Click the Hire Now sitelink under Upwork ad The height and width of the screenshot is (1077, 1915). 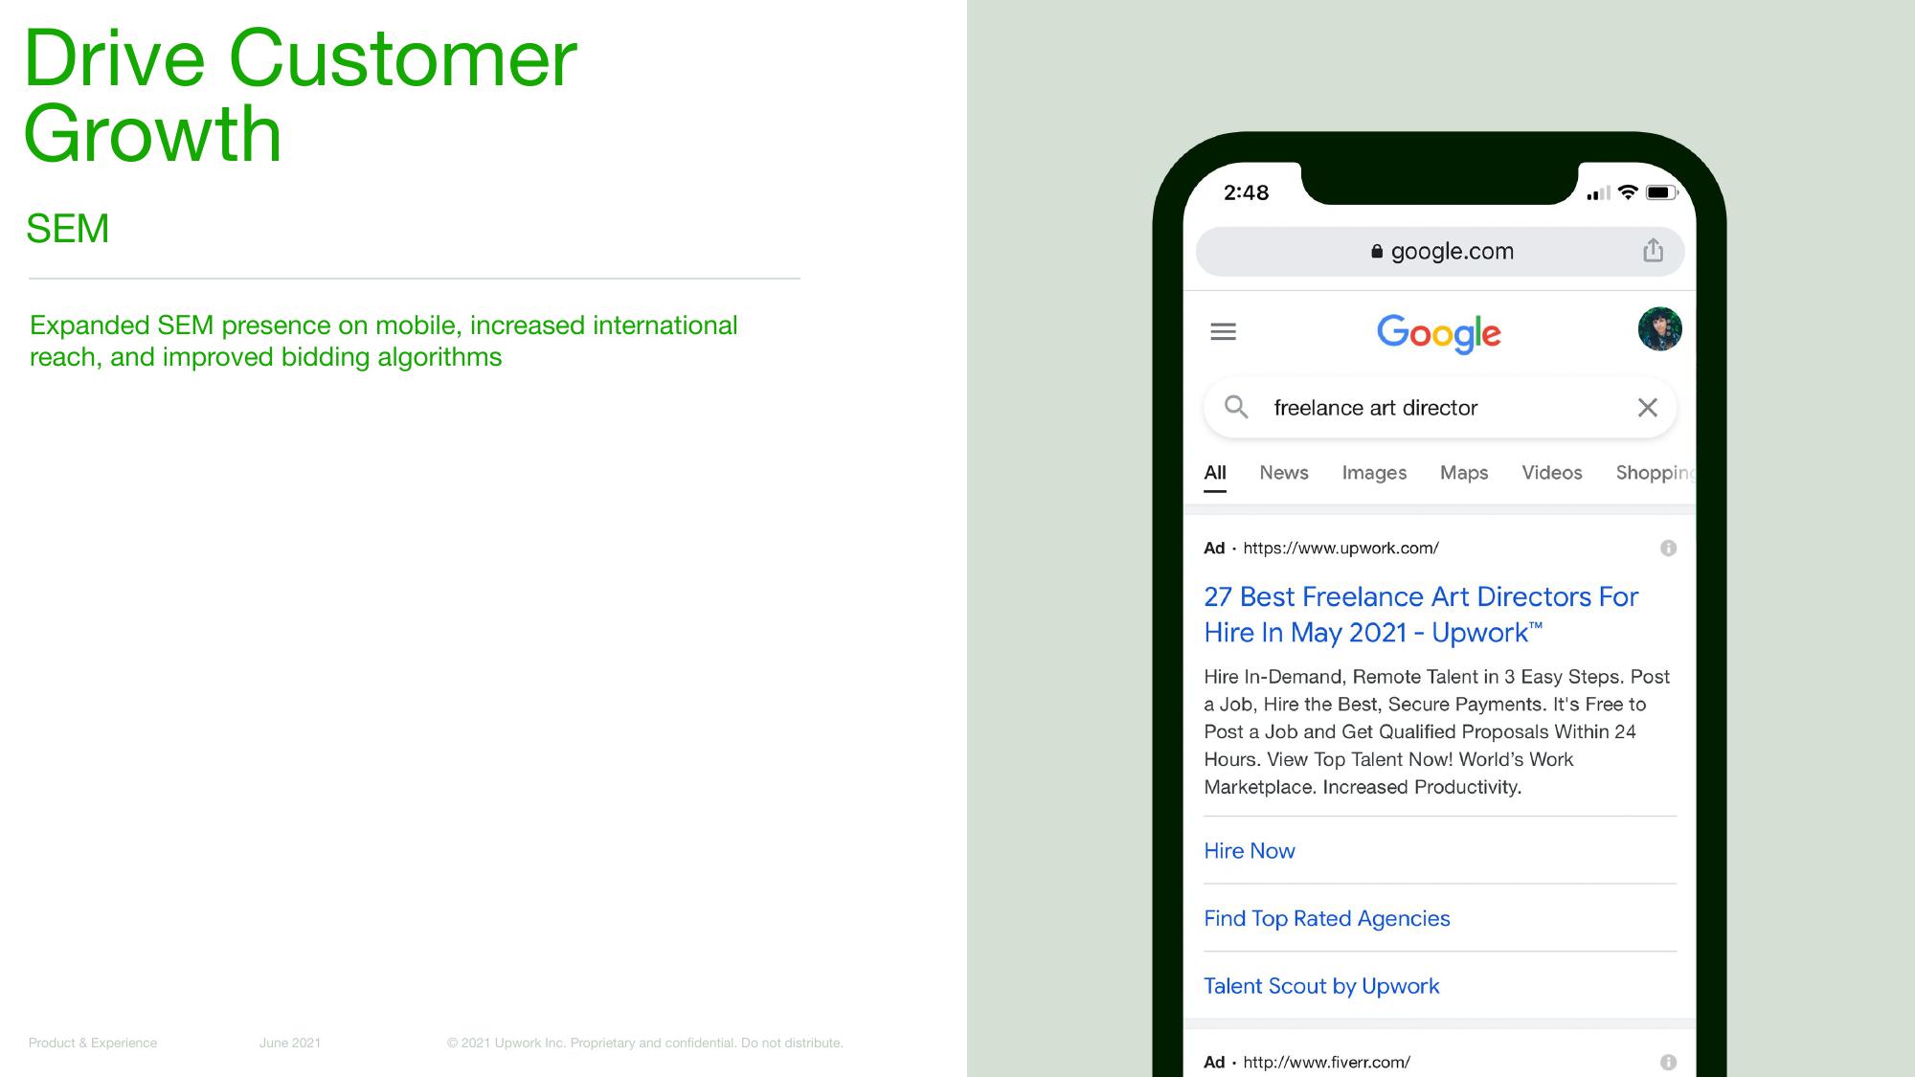[x=1250, y=849]
